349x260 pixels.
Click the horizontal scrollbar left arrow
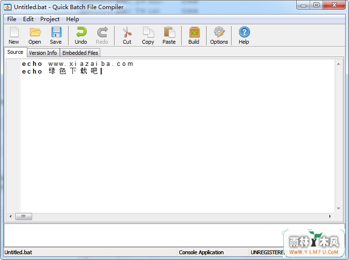click(x=11, y=216)
